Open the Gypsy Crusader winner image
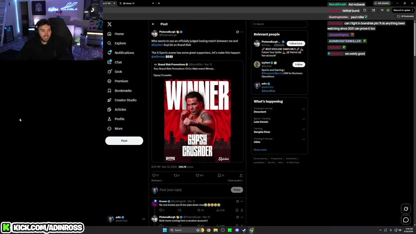Screen dimensions: 416x234 tap(197, 121)
